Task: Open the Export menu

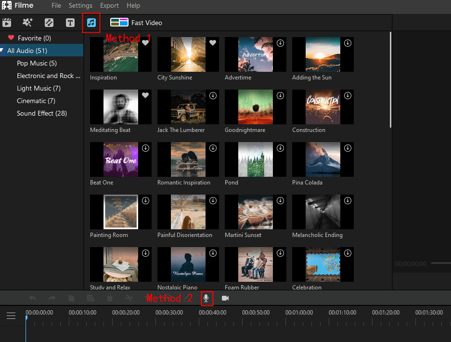Action: (109, 5)
